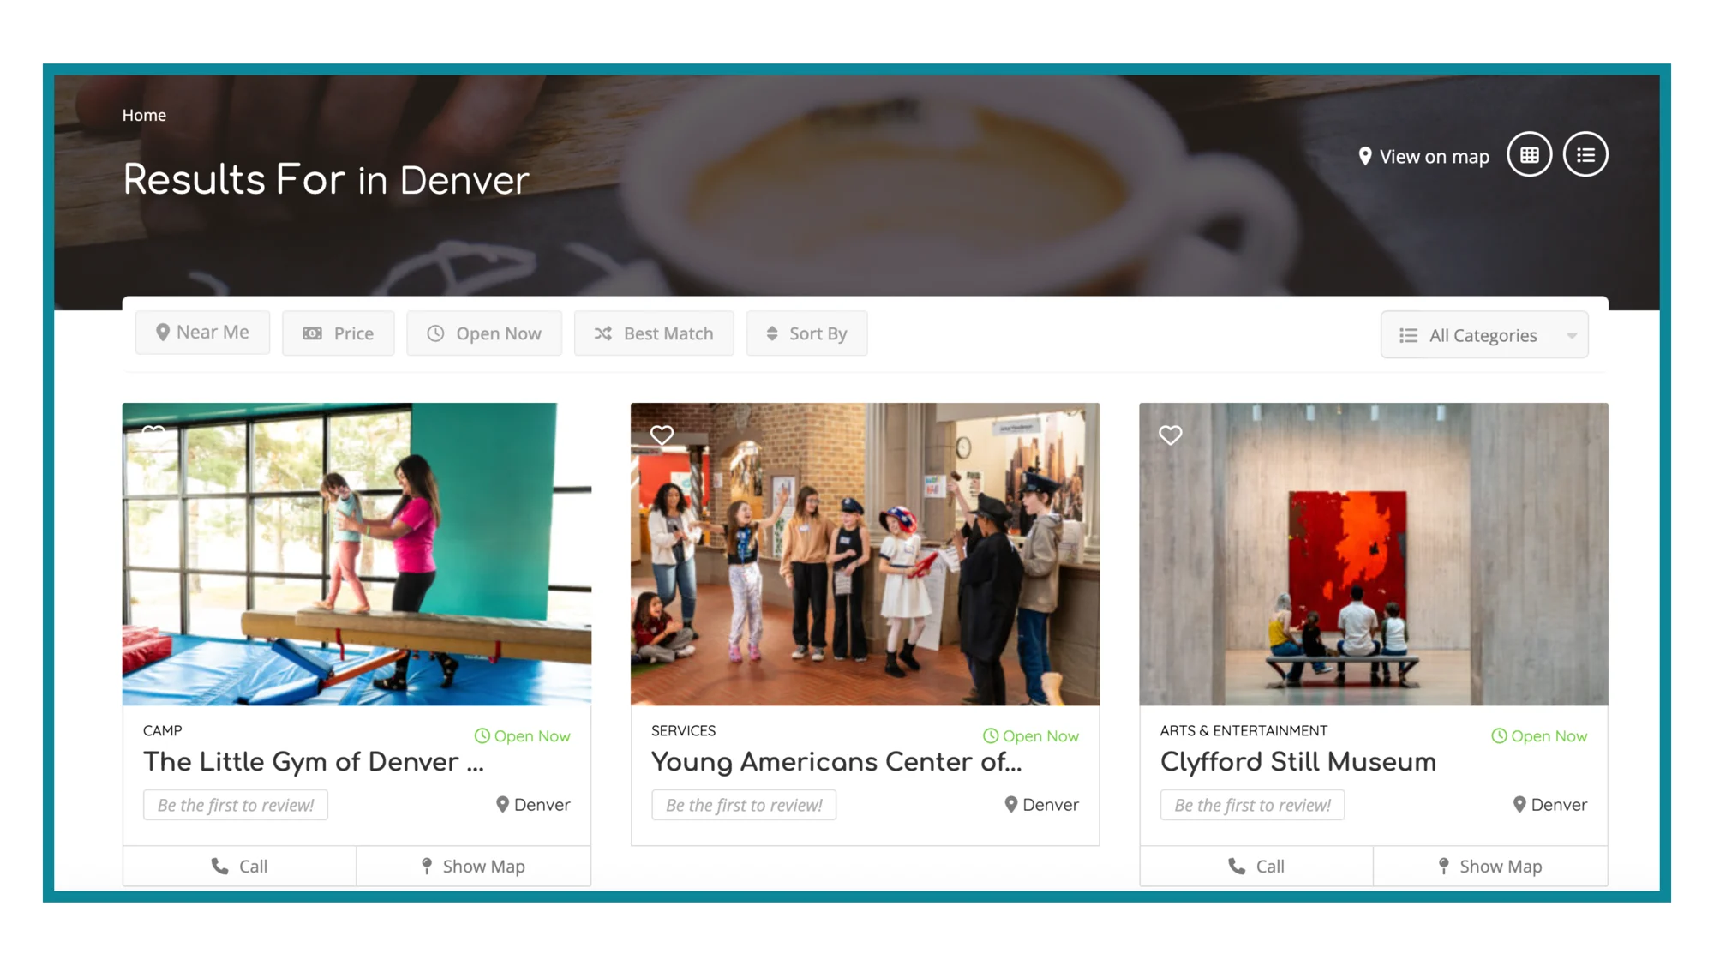This screenshot has width=1714, height=966.
Task: Open the Price filter dropdown
Action: (x=339, y=333)
